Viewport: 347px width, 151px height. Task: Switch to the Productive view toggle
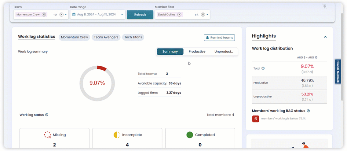[197, 52]
